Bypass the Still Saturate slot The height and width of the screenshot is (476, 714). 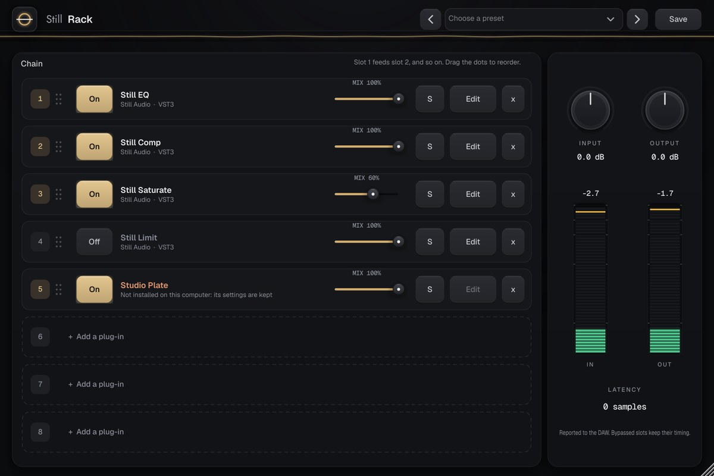pos(94,194)
